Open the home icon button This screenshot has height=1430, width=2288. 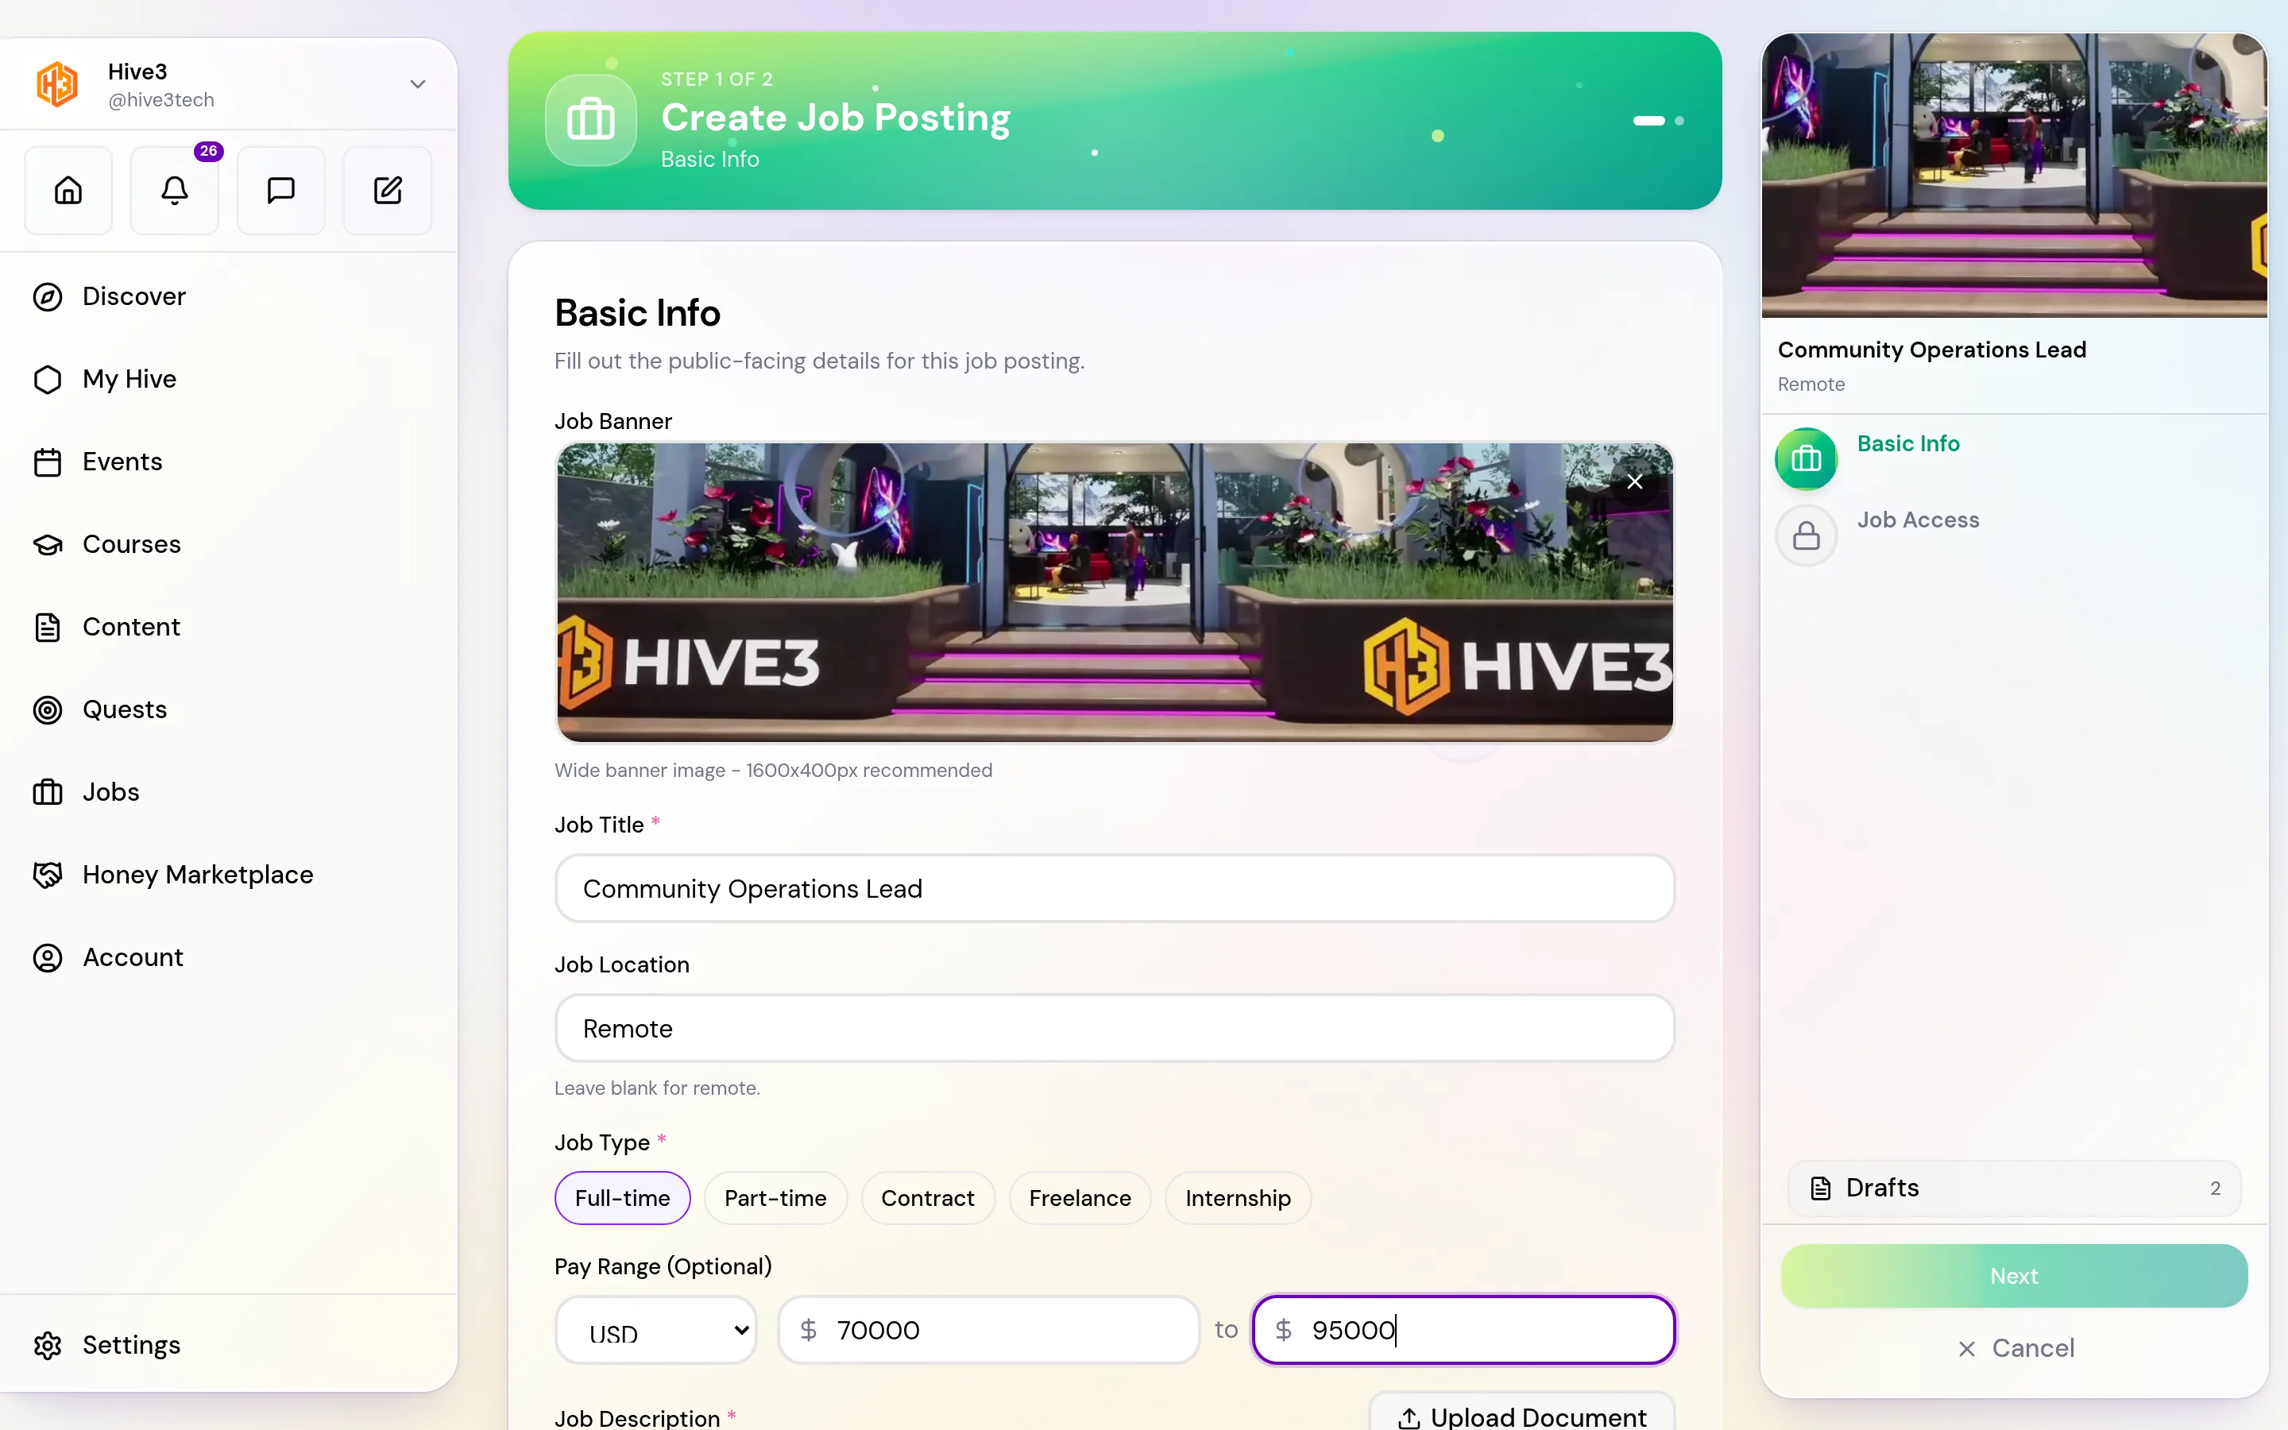pyautogui.click(x=68, y=190)
